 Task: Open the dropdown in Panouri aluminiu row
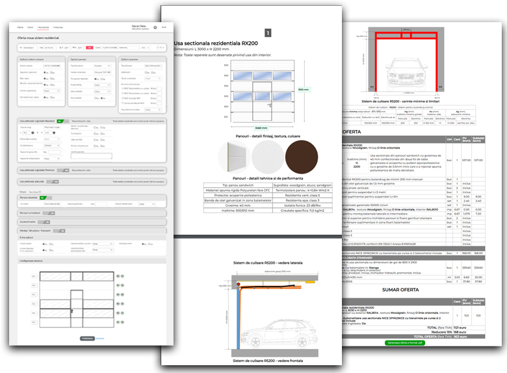[x=147, y=204]
